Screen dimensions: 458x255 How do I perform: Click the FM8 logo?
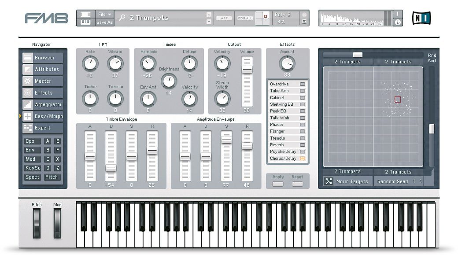point(46,18)
